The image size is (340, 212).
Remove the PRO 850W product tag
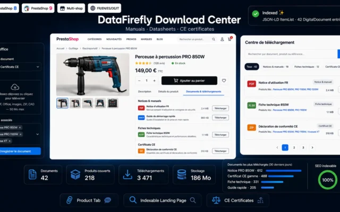point(20,127)
